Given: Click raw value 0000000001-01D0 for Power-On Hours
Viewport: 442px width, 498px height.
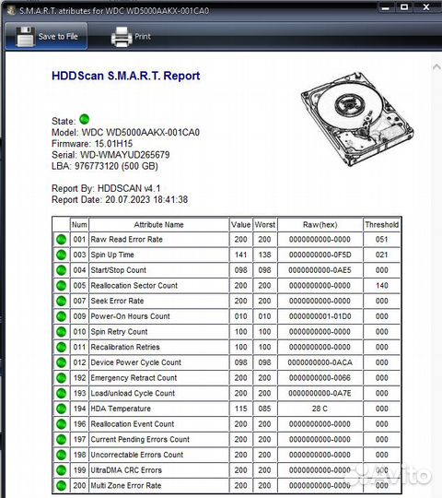Looking at the screenshot, I should tap(320, 316).
